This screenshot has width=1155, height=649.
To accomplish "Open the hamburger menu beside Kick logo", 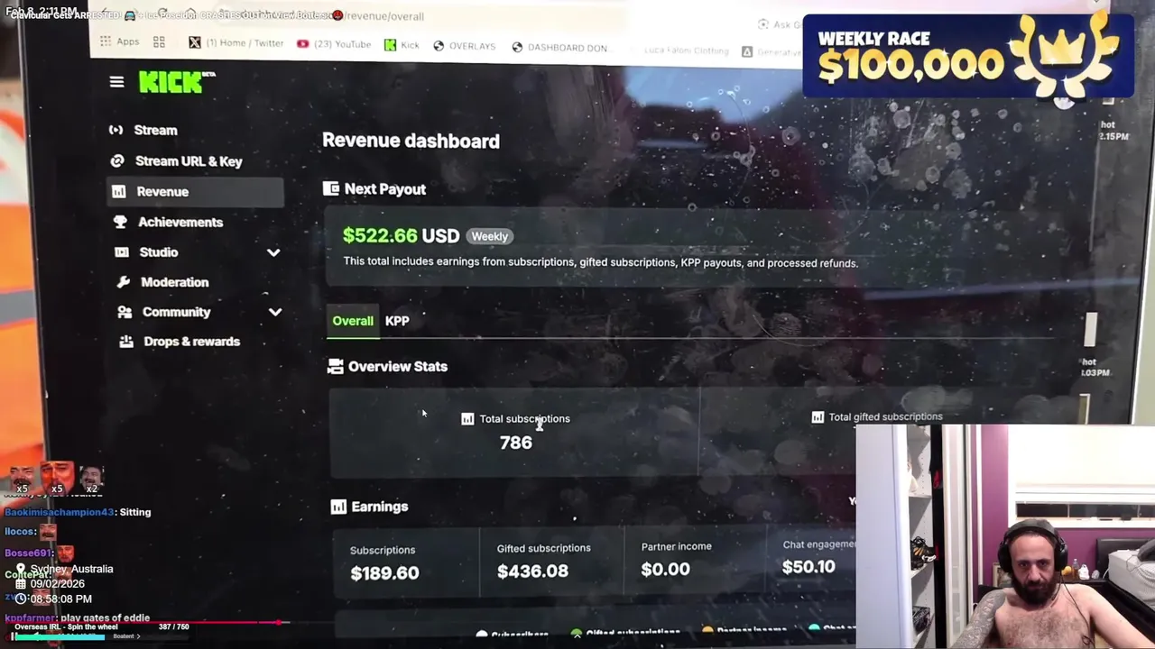I will point(116,82).
